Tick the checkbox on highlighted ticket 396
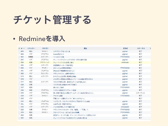Viewport: 168px width, 126px height. 19,63
